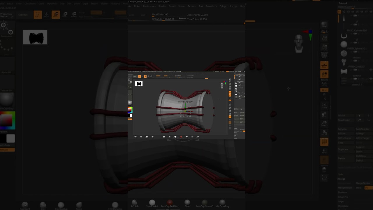The width and height of the screenshot is (373, 210).
Task: Expand the Split section in Subtool panel
Action: pyautogui.click(x=340, y=174)
